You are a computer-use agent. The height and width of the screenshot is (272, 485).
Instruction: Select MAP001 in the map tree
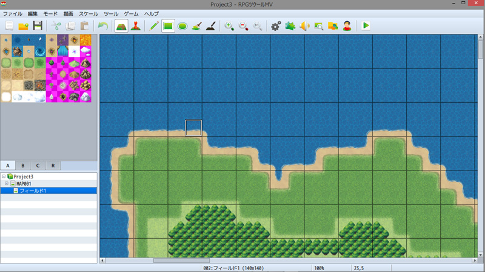coord(24,184)
